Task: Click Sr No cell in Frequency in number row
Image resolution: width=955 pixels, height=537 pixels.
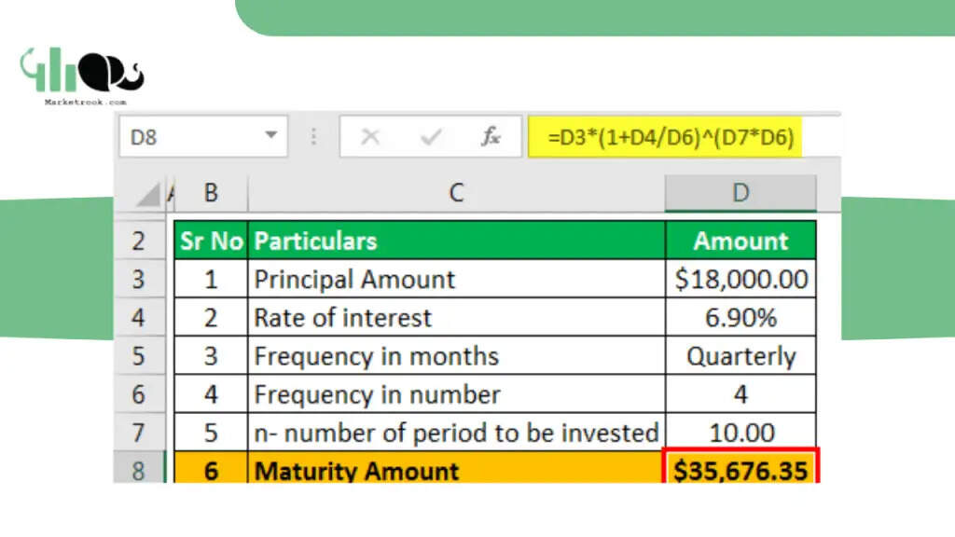Action: [x=212, y=394]
